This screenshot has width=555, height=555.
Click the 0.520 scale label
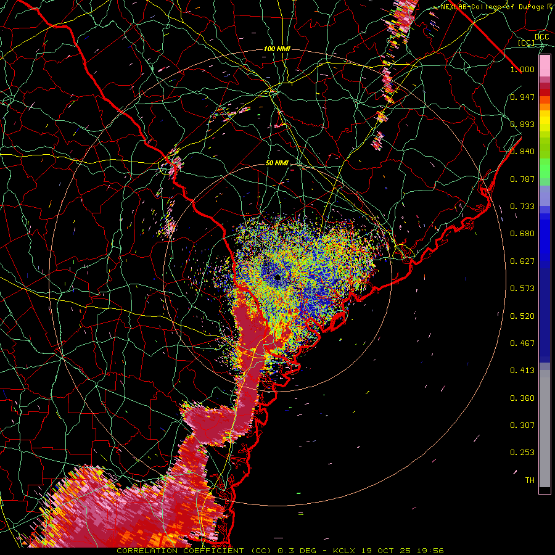[522, 316]
